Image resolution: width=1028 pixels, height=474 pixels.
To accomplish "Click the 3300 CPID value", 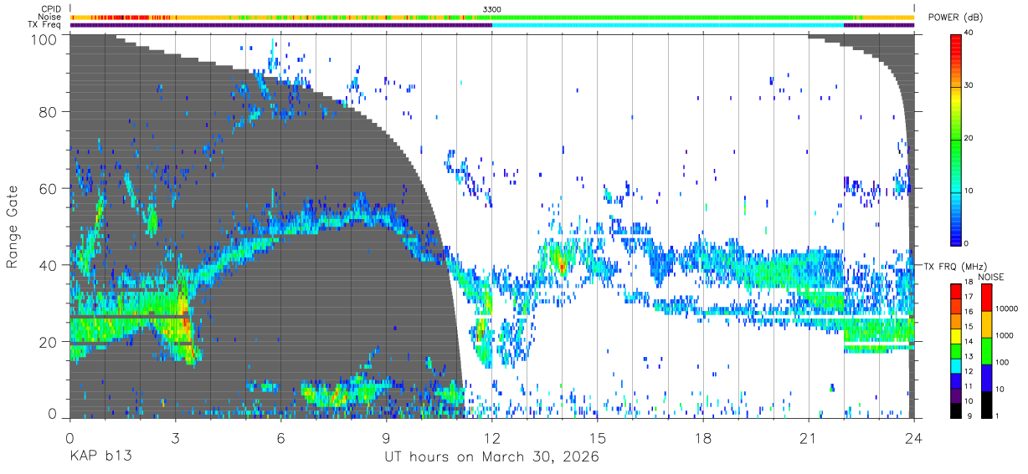I will (492, 9).
